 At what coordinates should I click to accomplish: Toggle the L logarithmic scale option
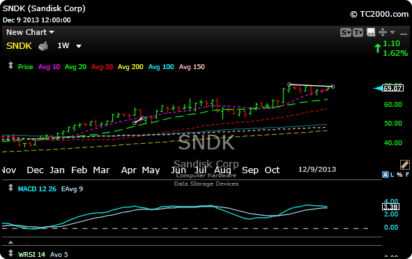[x=392, y=175]
